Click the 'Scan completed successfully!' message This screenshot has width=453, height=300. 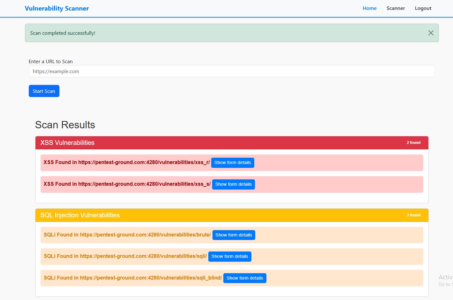(63, 33)
